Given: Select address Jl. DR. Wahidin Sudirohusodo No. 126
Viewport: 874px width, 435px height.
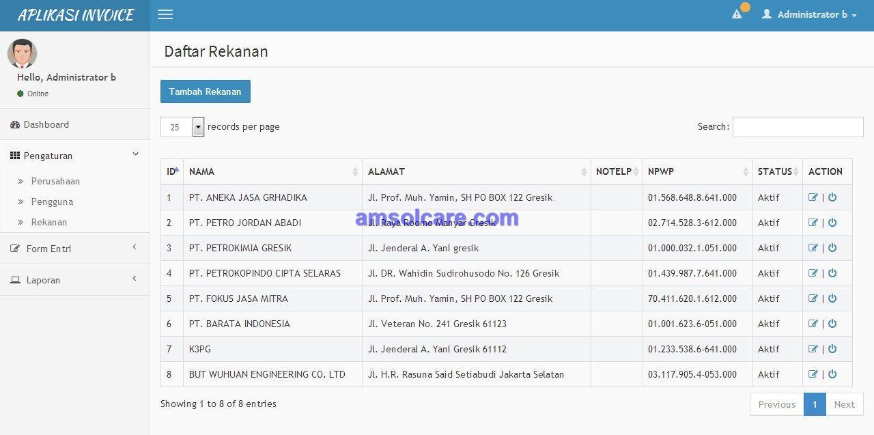Looking at the screenshot, I should (476, 273).
